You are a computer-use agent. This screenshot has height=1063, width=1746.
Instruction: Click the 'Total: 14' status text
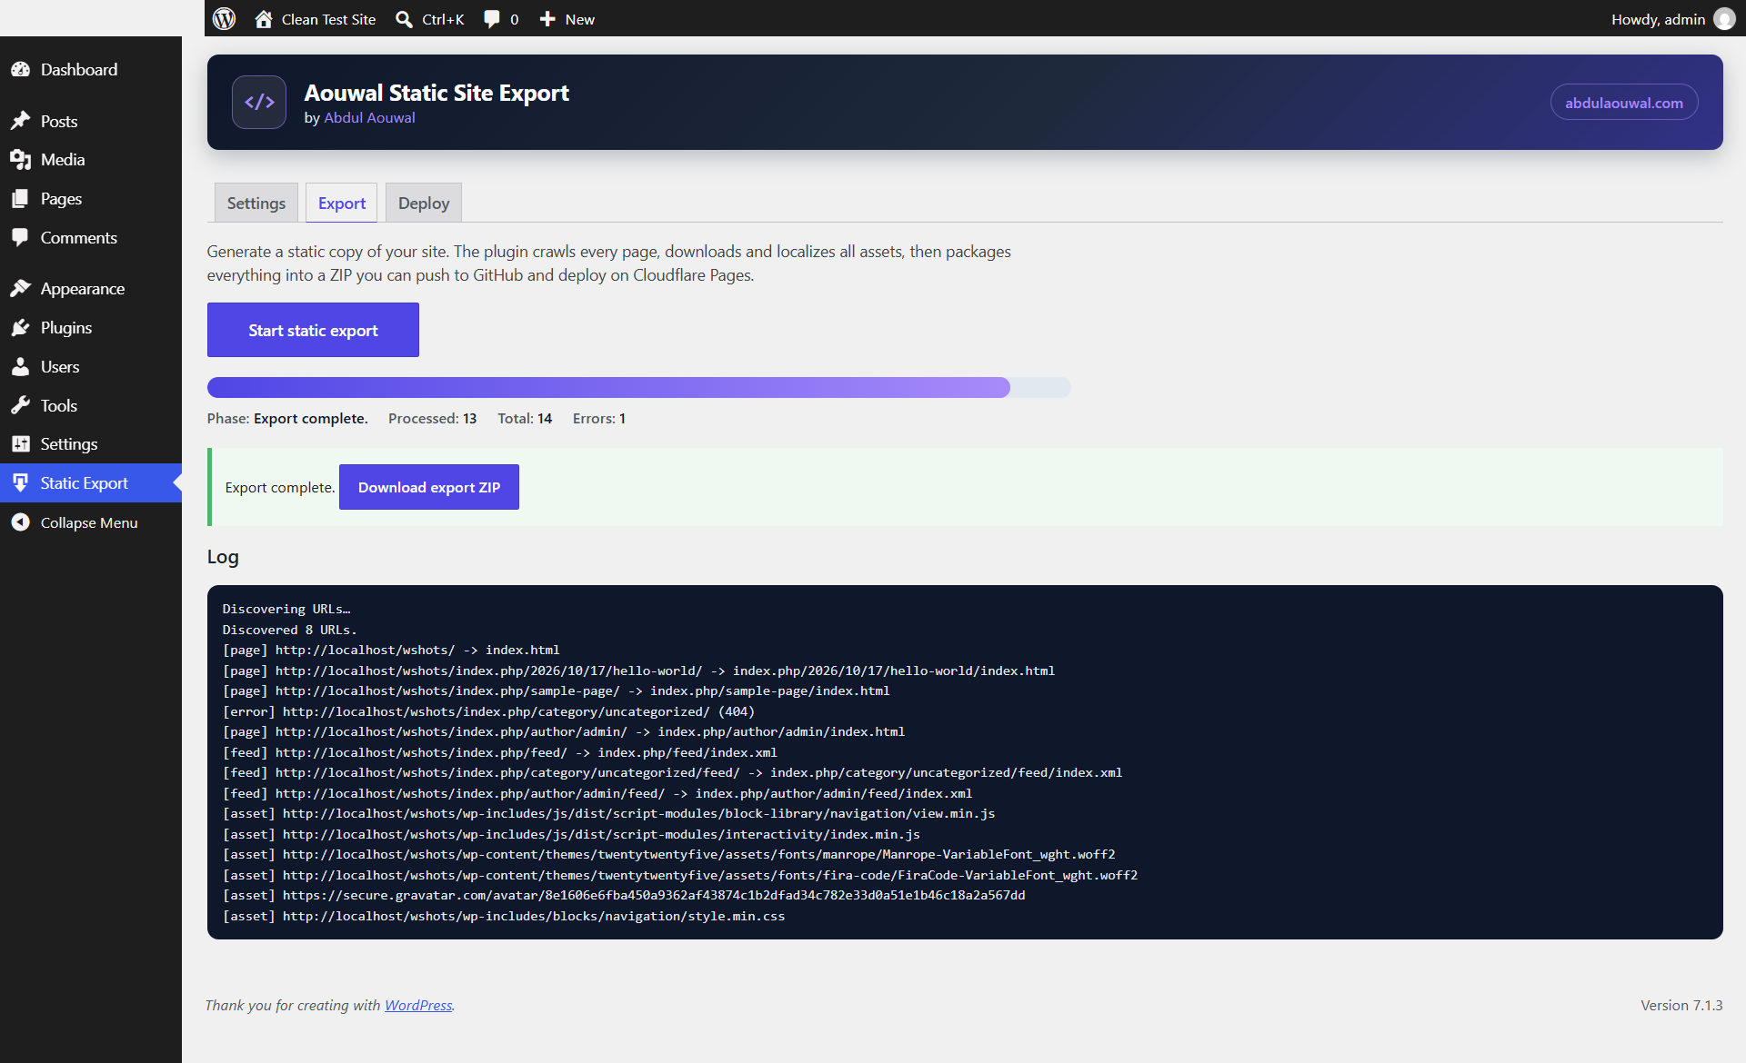[x=525, y=418]
